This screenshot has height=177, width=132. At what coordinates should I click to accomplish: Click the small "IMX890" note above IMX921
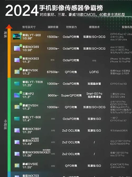pyautogui.click(x=46, y=150)
